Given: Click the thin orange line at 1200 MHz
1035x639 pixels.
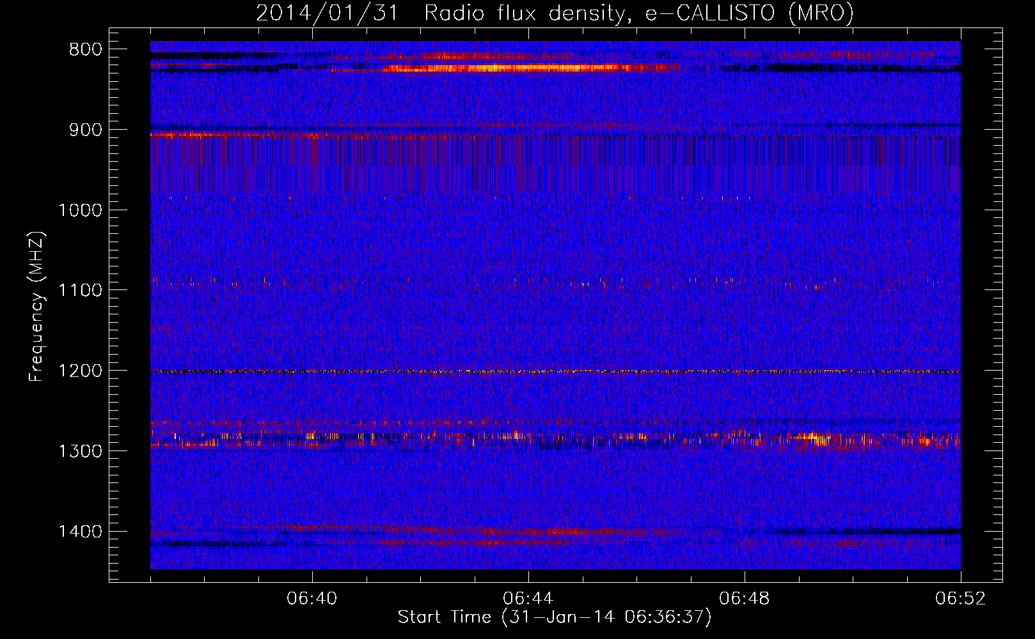Looking at the screenshot, I should coord(555,371).
